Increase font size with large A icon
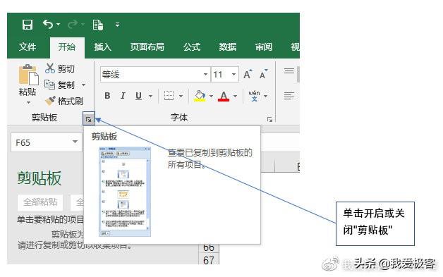Viewport: 443px width, 277px height. pos(248,74)
